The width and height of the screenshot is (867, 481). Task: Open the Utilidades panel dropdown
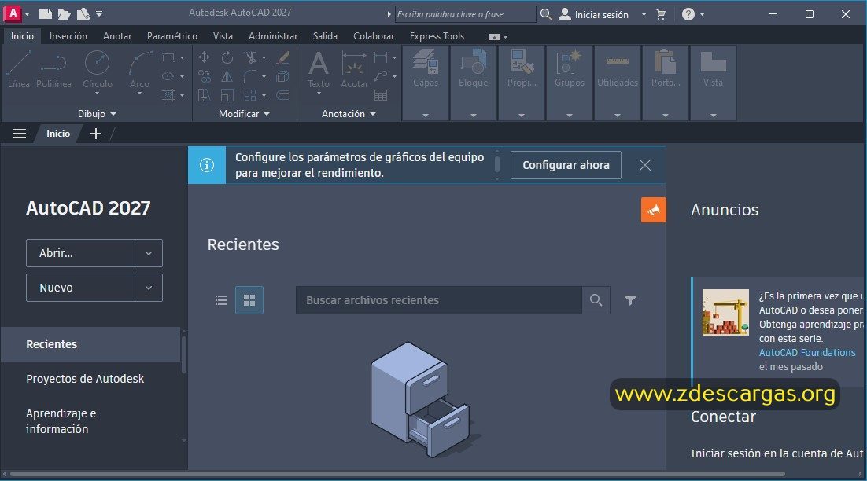(x=618, y=116)
